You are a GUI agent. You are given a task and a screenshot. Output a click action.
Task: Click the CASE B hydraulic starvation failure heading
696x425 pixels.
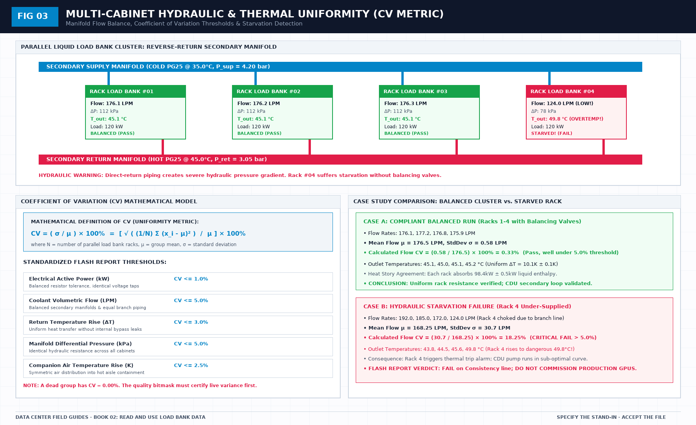(467, 306)
